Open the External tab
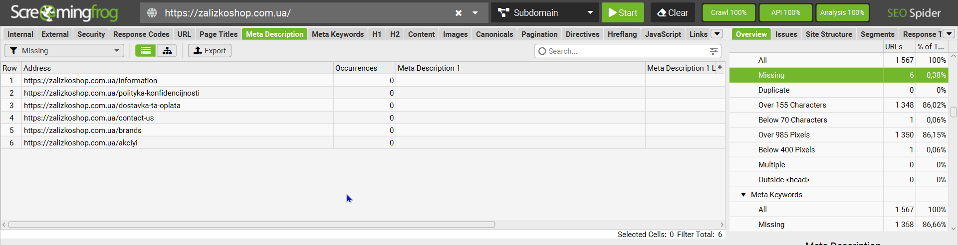958x245 pixels. point(55,34)
